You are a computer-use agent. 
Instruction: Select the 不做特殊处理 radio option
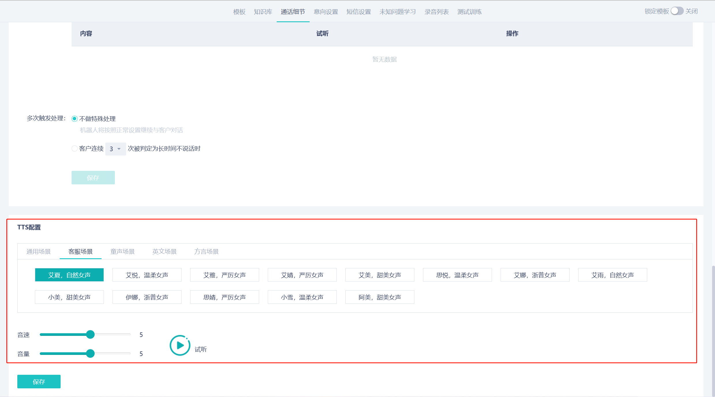(x=74, y=119)
